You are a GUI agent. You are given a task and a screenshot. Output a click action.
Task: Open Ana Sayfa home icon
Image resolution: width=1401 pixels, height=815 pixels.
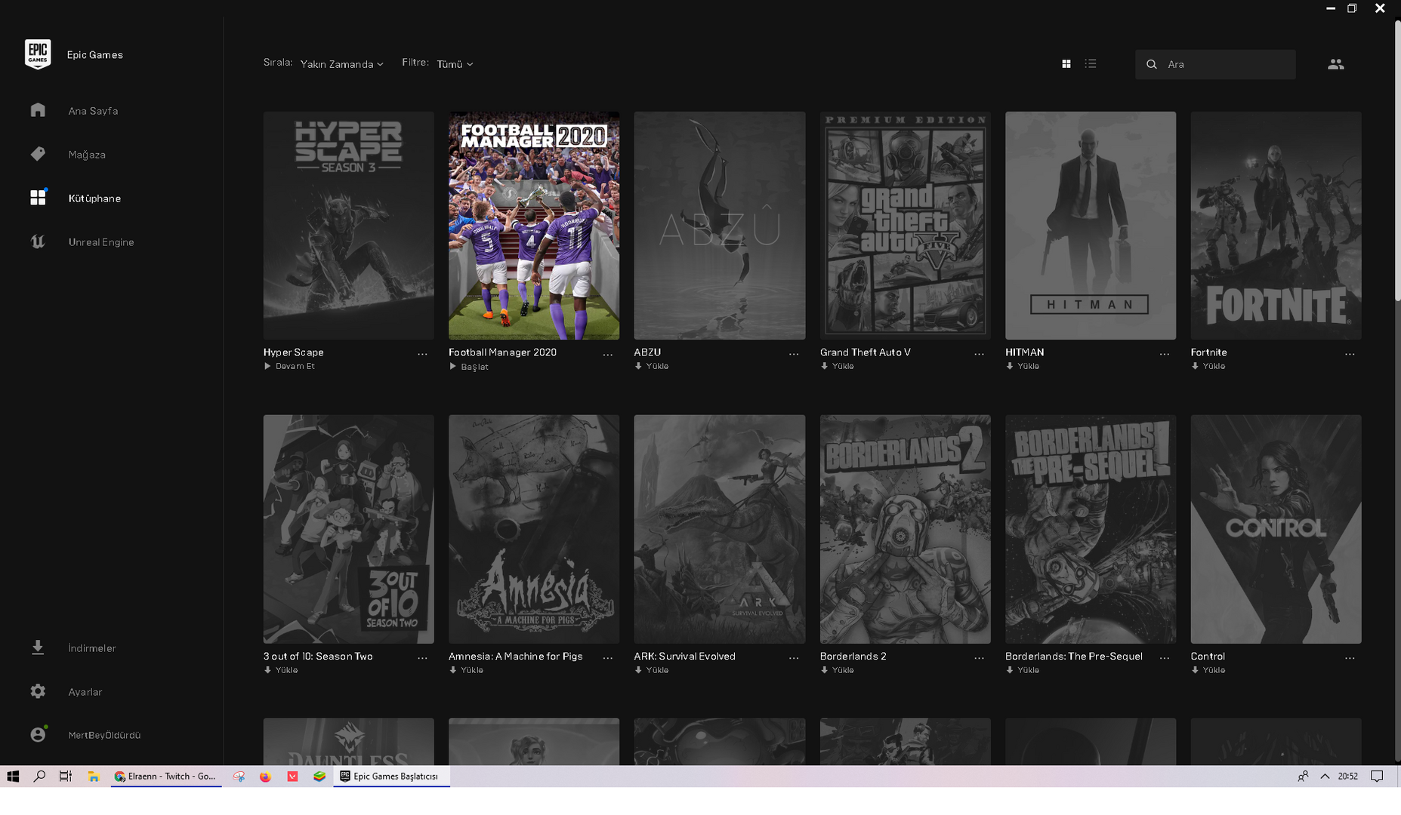click(38, 110)
